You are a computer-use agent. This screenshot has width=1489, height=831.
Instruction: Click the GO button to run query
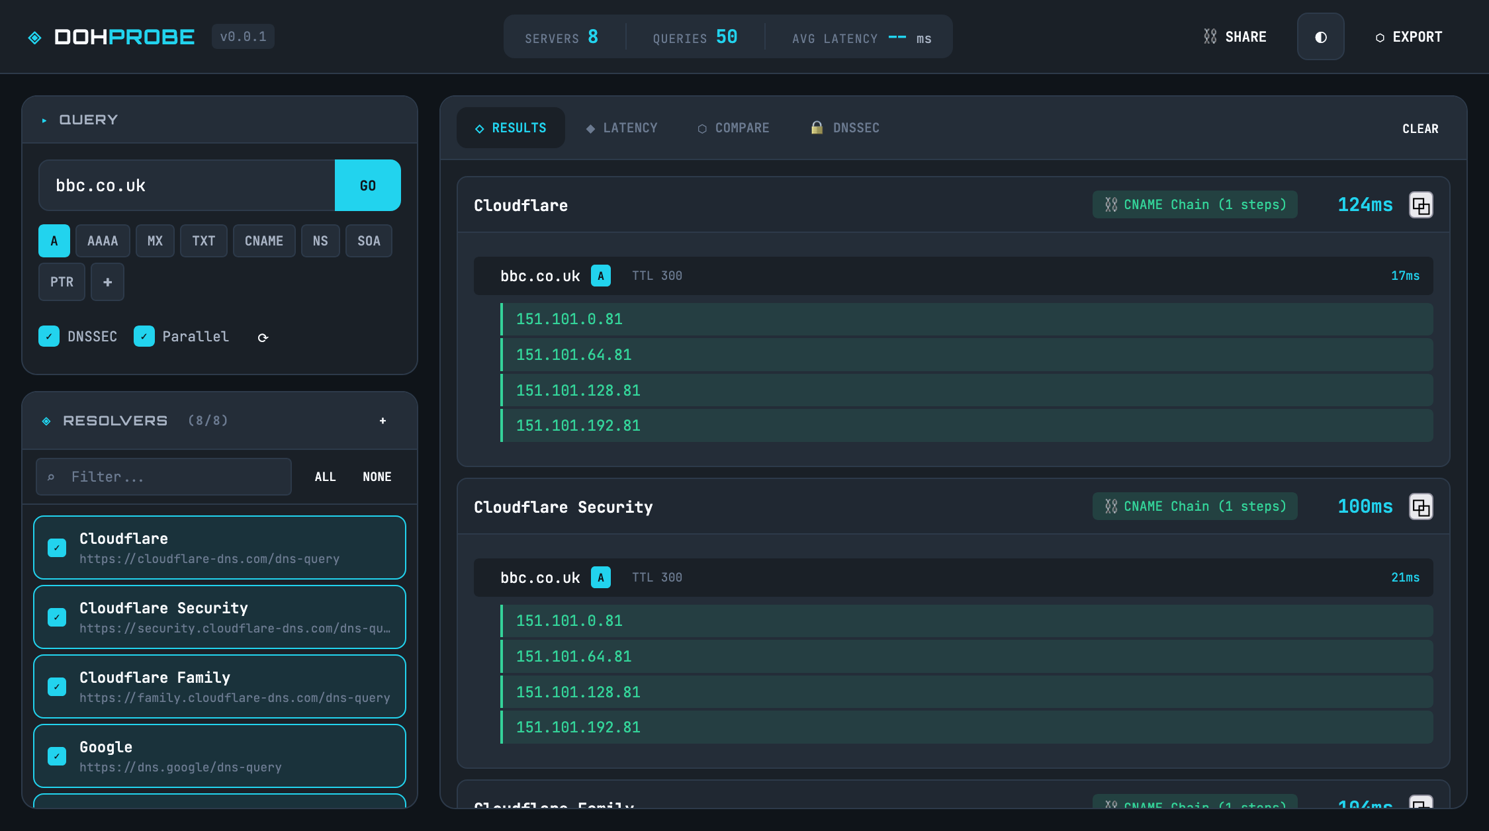tap(368, 185)
